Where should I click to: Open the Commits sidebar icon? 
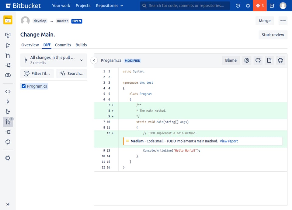pos(8,102)
